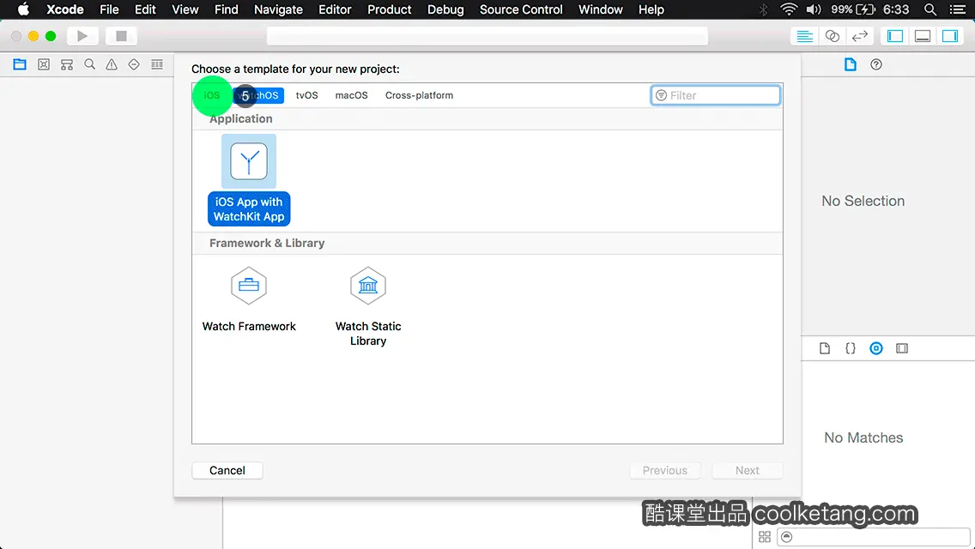
Task: Open Spotlight search
Action: tap(930, 9)
